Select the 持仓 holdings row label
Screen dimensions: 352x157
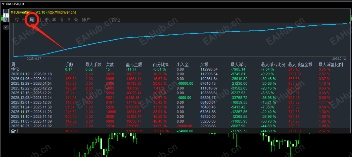[15, 69]
